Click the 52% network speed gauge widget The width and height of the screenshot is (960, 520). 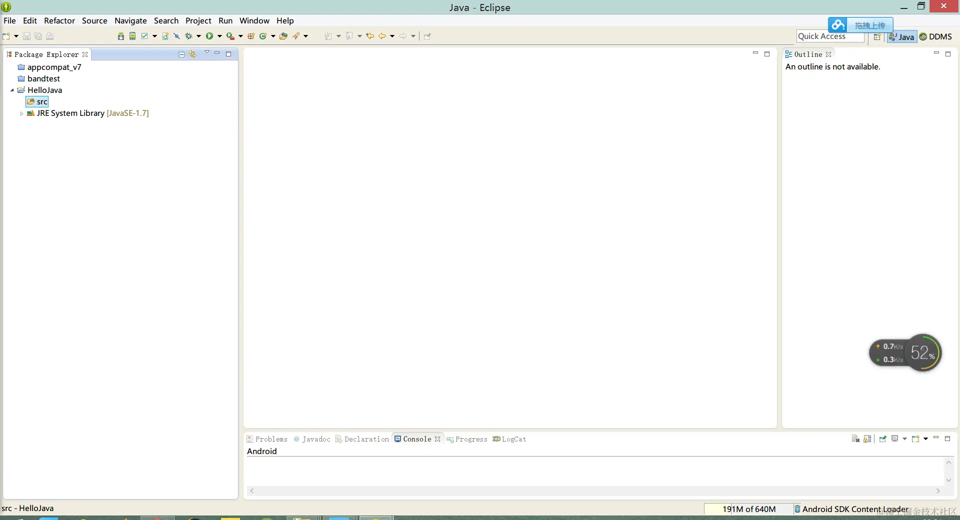click(923, 353)
